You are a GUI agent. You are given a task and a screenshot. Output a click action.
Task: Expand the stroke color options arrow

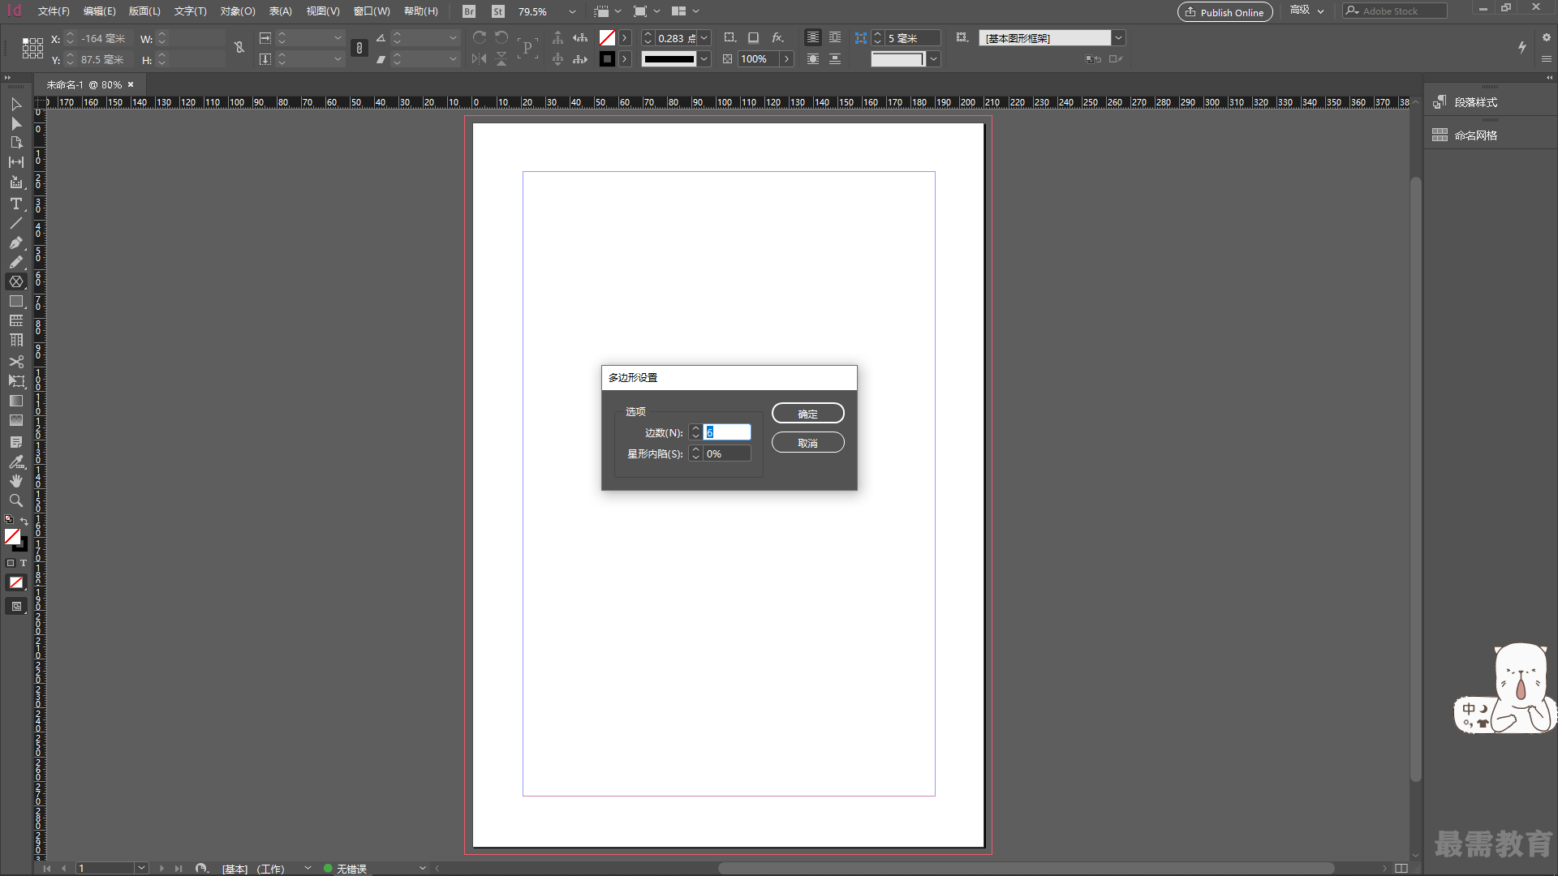(x=624, y=59)
